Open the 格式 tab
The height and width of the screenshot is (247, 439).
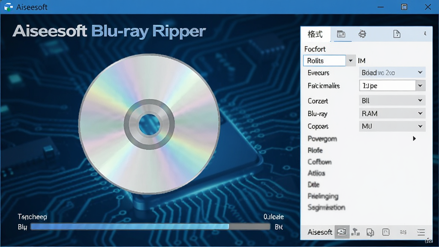coord(315,34)
